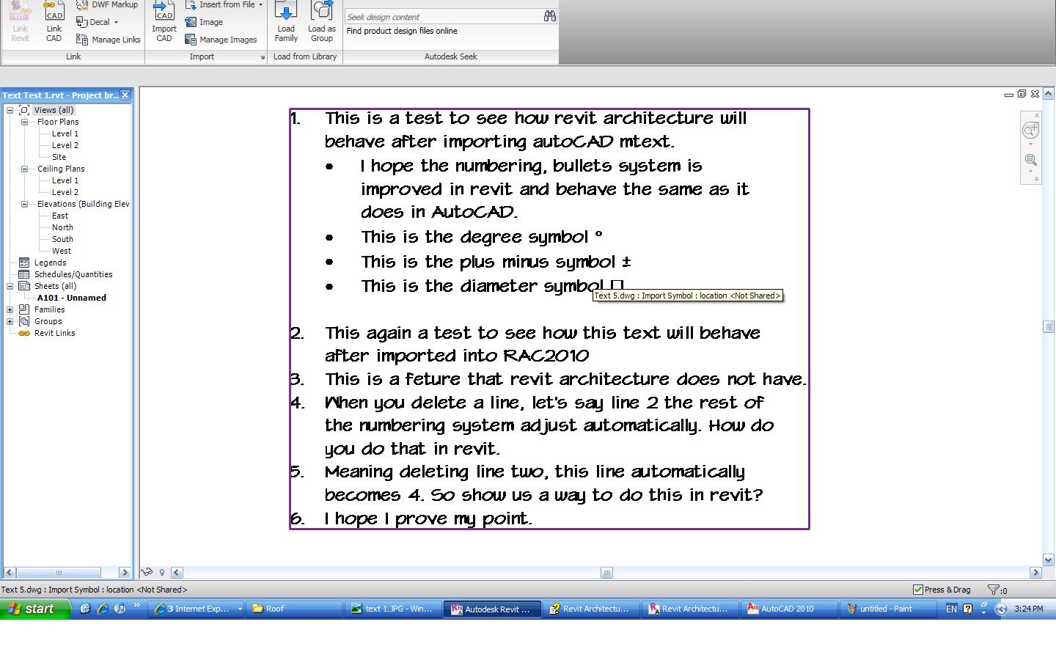Select the Image import tool
Viewport: 1056px width, 660px height.
[191, 22]
